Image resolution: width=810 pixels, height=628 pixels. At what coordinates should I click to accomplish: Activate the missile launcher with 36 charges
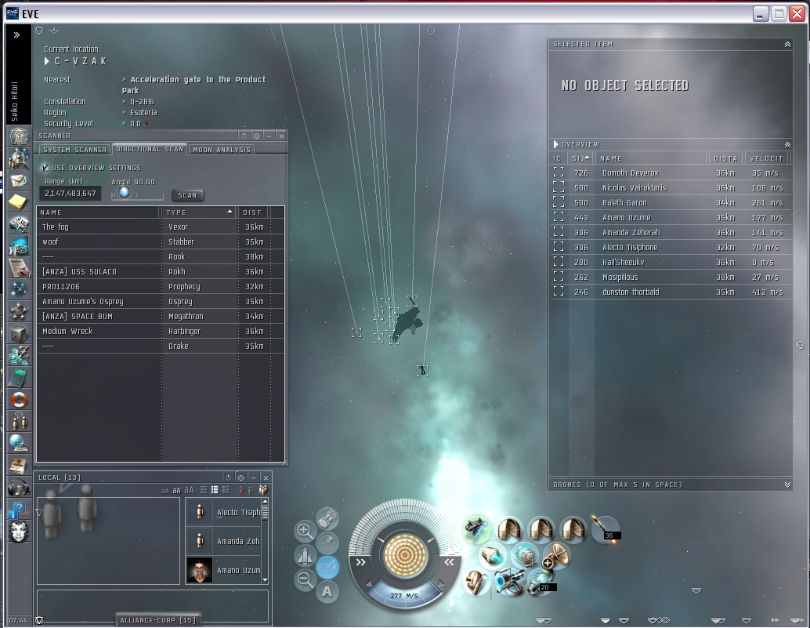coord(606,529)
